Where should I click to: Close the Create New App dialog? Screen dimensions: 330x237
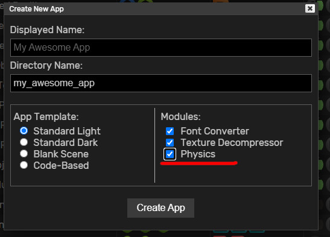[310, 8]
